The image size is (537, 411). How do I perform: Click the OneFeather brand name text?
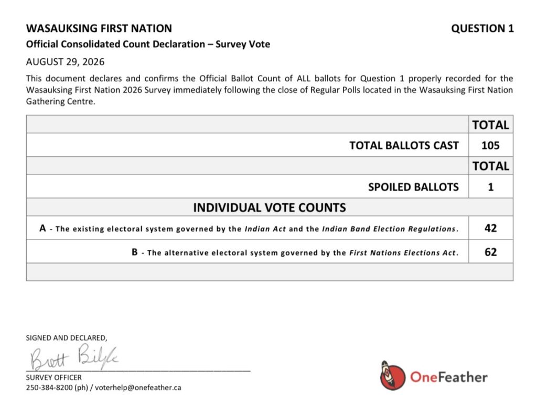449,377
